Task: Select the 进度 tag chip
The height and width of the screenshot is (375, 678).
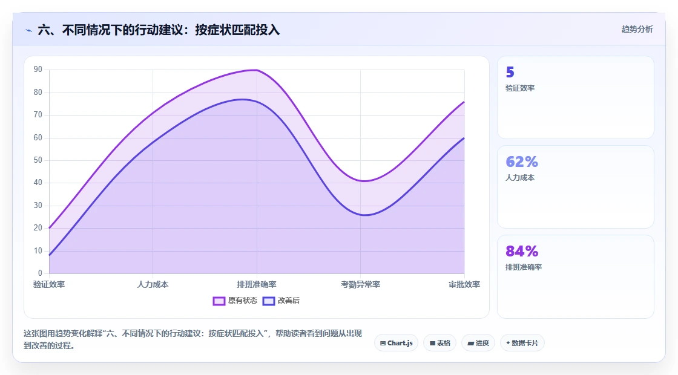Action: [x=478, y=343]
